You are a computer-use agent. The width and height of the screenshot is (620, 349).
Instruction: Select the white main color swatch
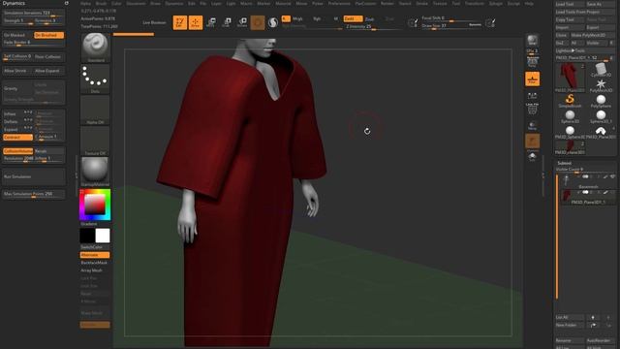click(x=103, y=236)
